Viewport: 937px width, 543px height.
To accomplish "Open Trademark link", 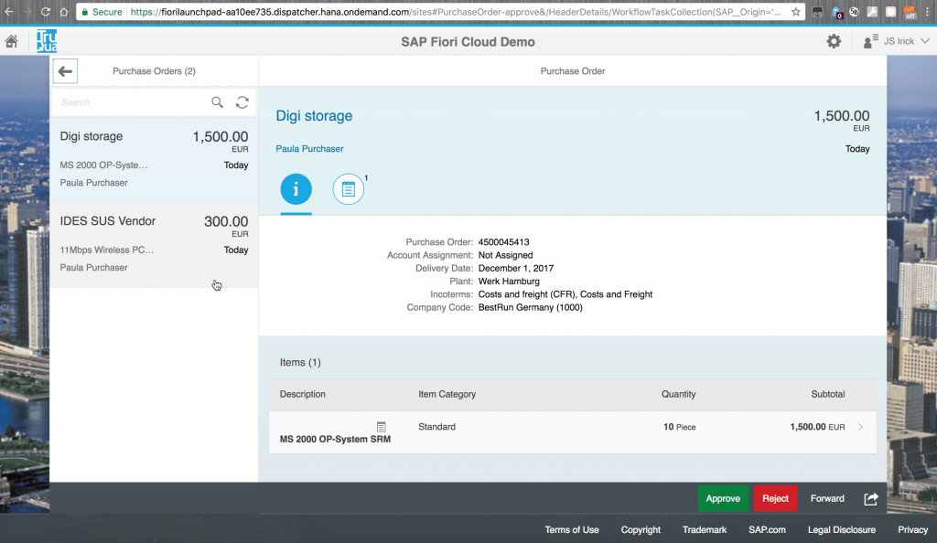I will tap(705, 530).
